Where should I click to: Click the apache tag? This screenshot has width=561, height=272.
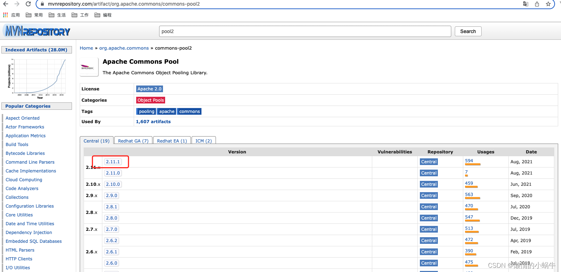(x=167, y=112)
